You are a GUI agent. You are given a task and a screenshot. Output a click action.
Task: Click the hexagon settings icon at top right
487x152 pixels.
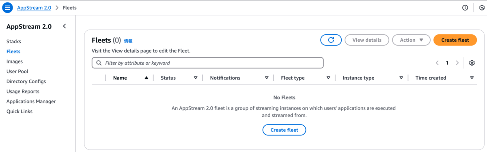pyautogui.click(x=482, y=8)
